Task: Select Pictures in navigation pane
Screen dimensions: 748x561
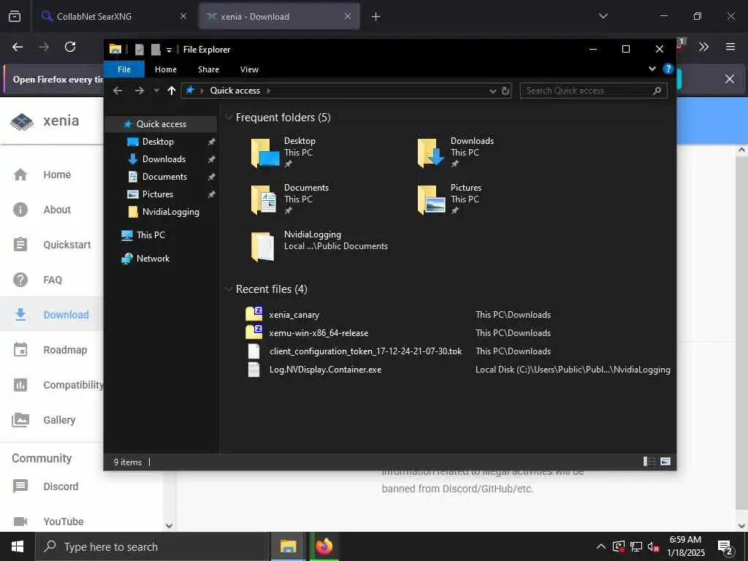Action: (158, 194)
